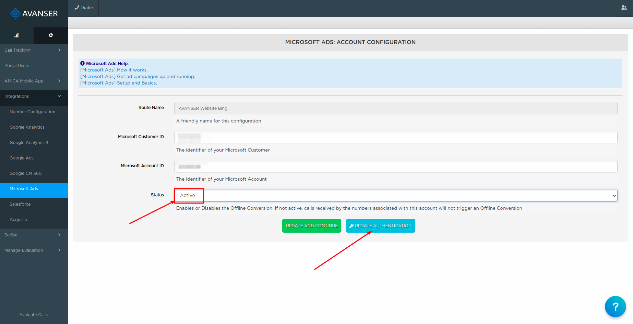Open '[Microsoft Ads] How it works' link
The height and width of the screenshot is (324, 633).
(114, 70)
